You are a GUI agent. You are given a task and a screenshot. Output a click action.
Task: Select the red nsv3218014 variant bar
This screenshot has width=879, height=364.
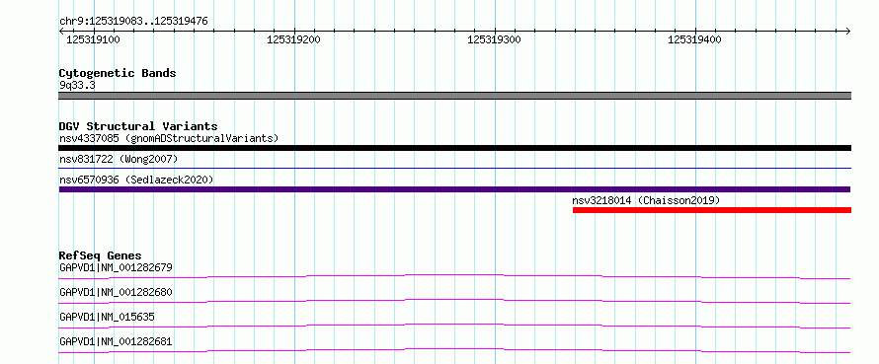pos(712,210)
